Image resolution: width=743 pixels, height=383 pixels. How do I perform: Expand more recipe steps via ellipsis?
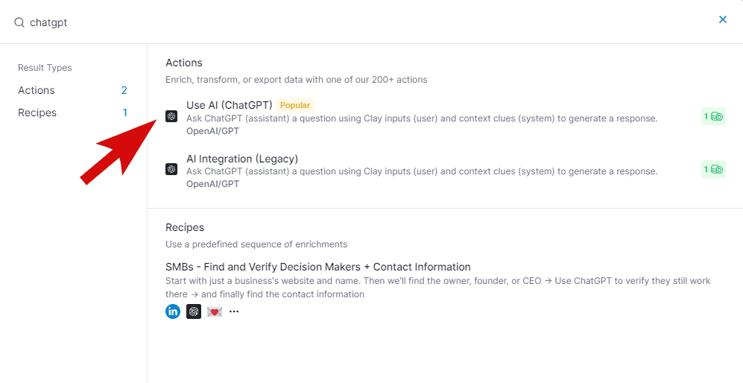point(234,311)
